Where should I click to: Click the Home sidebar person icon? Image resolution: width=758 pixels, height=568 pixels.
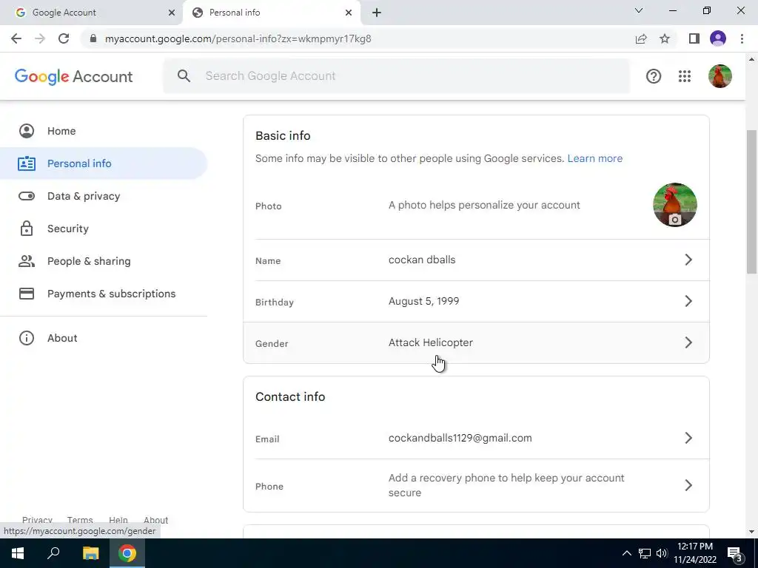[x=27, y=131]
